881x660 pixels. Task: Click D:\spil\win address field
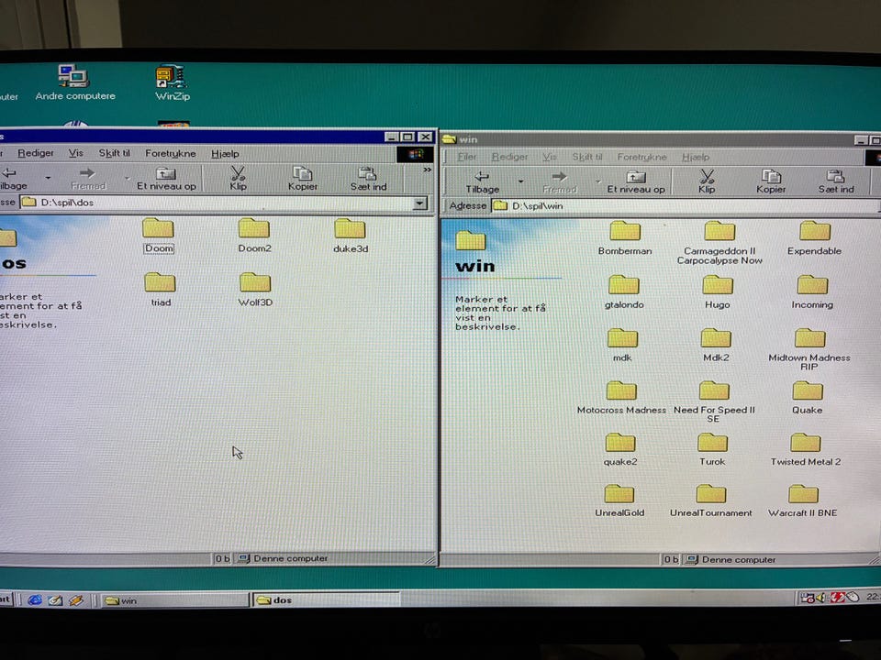[685, 206]
